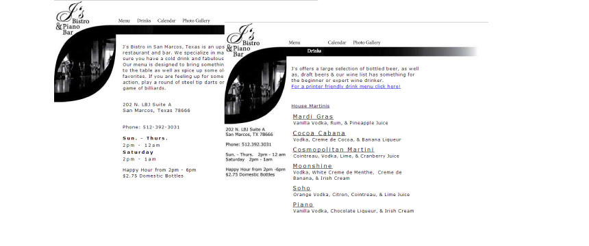Select the Soho martini title
Viewport: 589px width, 246px height.
coord(301,188)
